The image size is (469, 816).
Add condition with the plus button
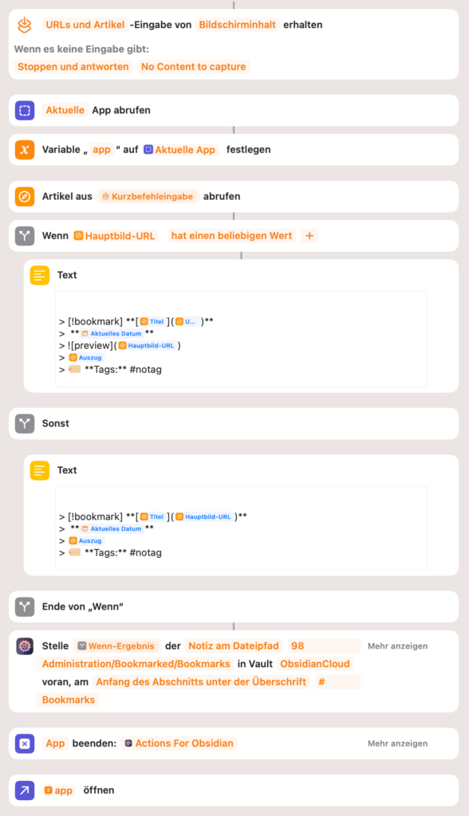coord(309,236)
